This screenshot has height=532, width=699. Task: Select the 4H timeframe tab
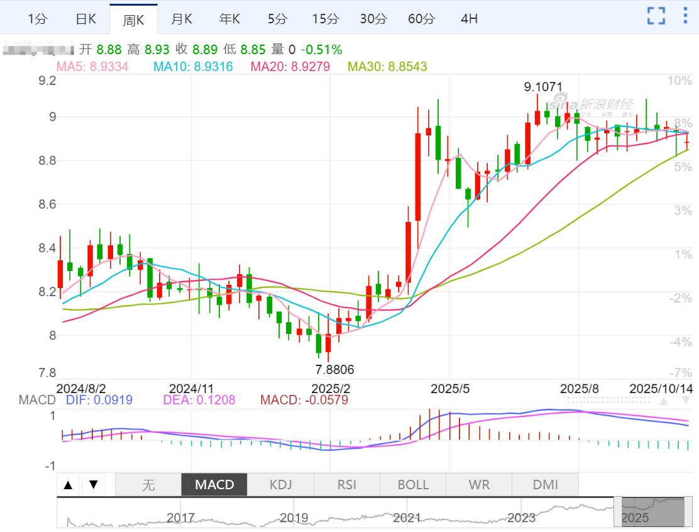[x=469, y=19]
